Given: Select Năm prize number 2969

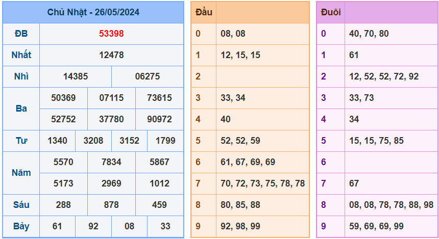Looking at the screenshot, I should click(111, 183).
